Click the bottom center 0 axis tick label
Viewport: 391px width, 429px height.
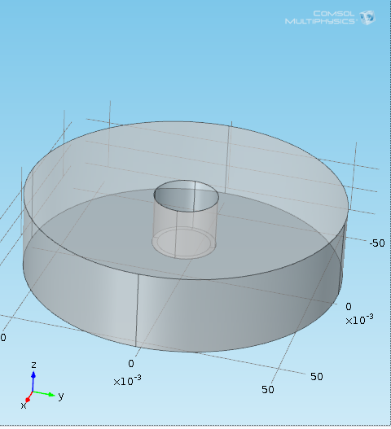click(x=131, y=364)
